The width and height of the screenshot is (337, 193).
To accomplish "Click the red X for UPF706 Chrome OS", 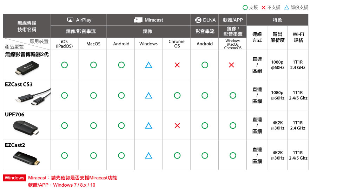I will click(177, 126).
